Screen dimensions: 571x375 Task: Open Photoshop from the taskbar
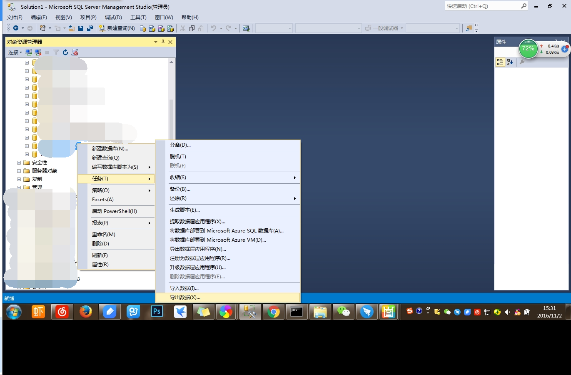[x=157, y=312]
